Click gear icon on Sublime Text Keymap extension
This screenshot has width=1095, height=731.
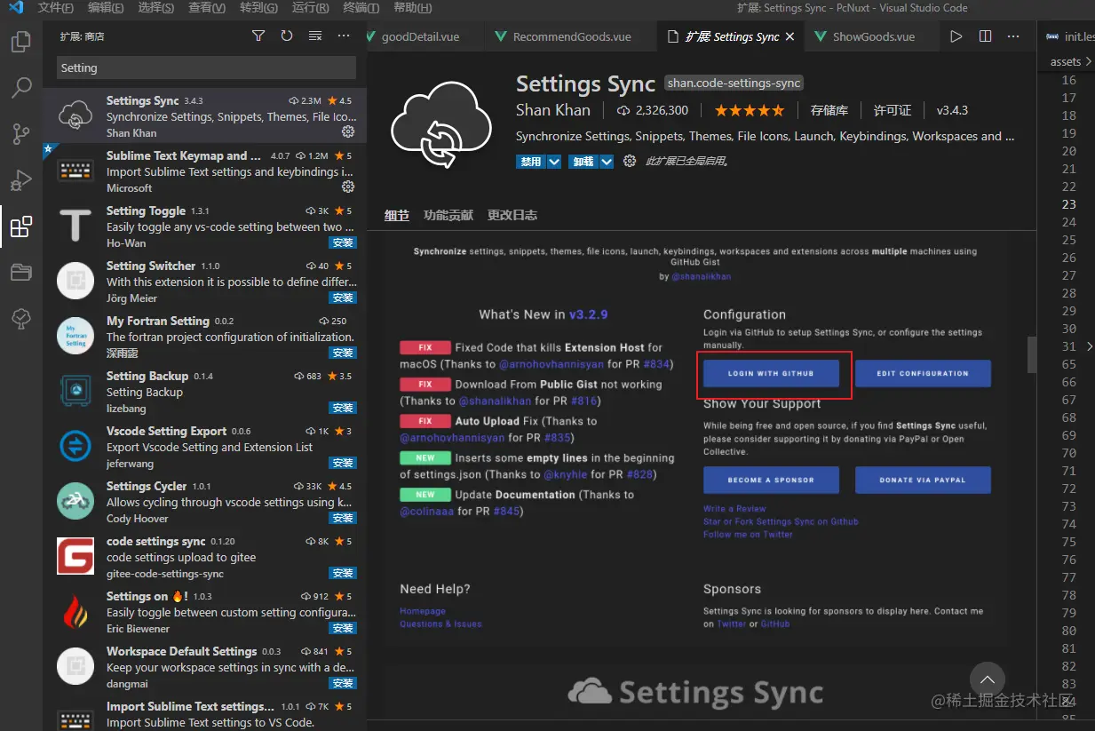pos(348,187)
